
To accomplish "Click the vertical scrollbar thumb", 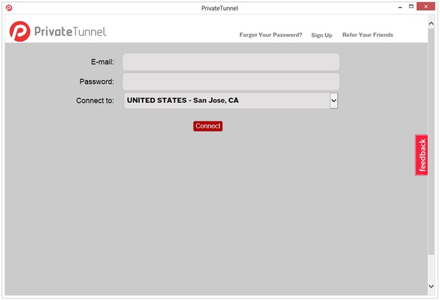I will point(431,141).
